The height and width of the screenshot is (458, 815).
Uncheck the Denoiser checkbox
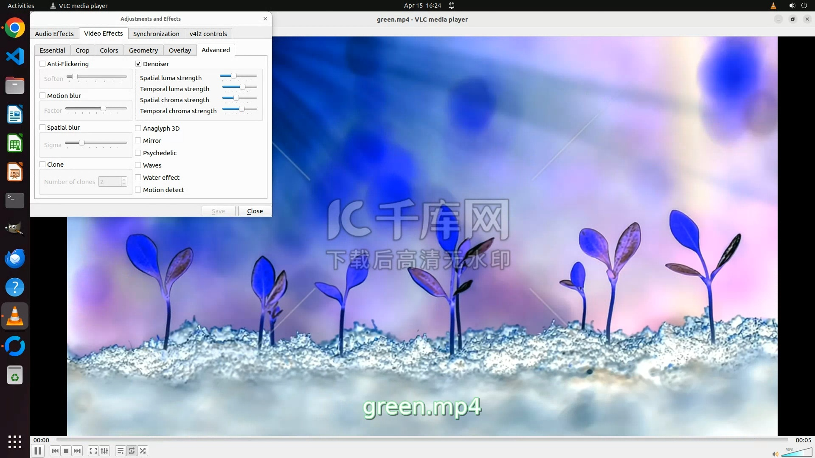coord(138,64)
